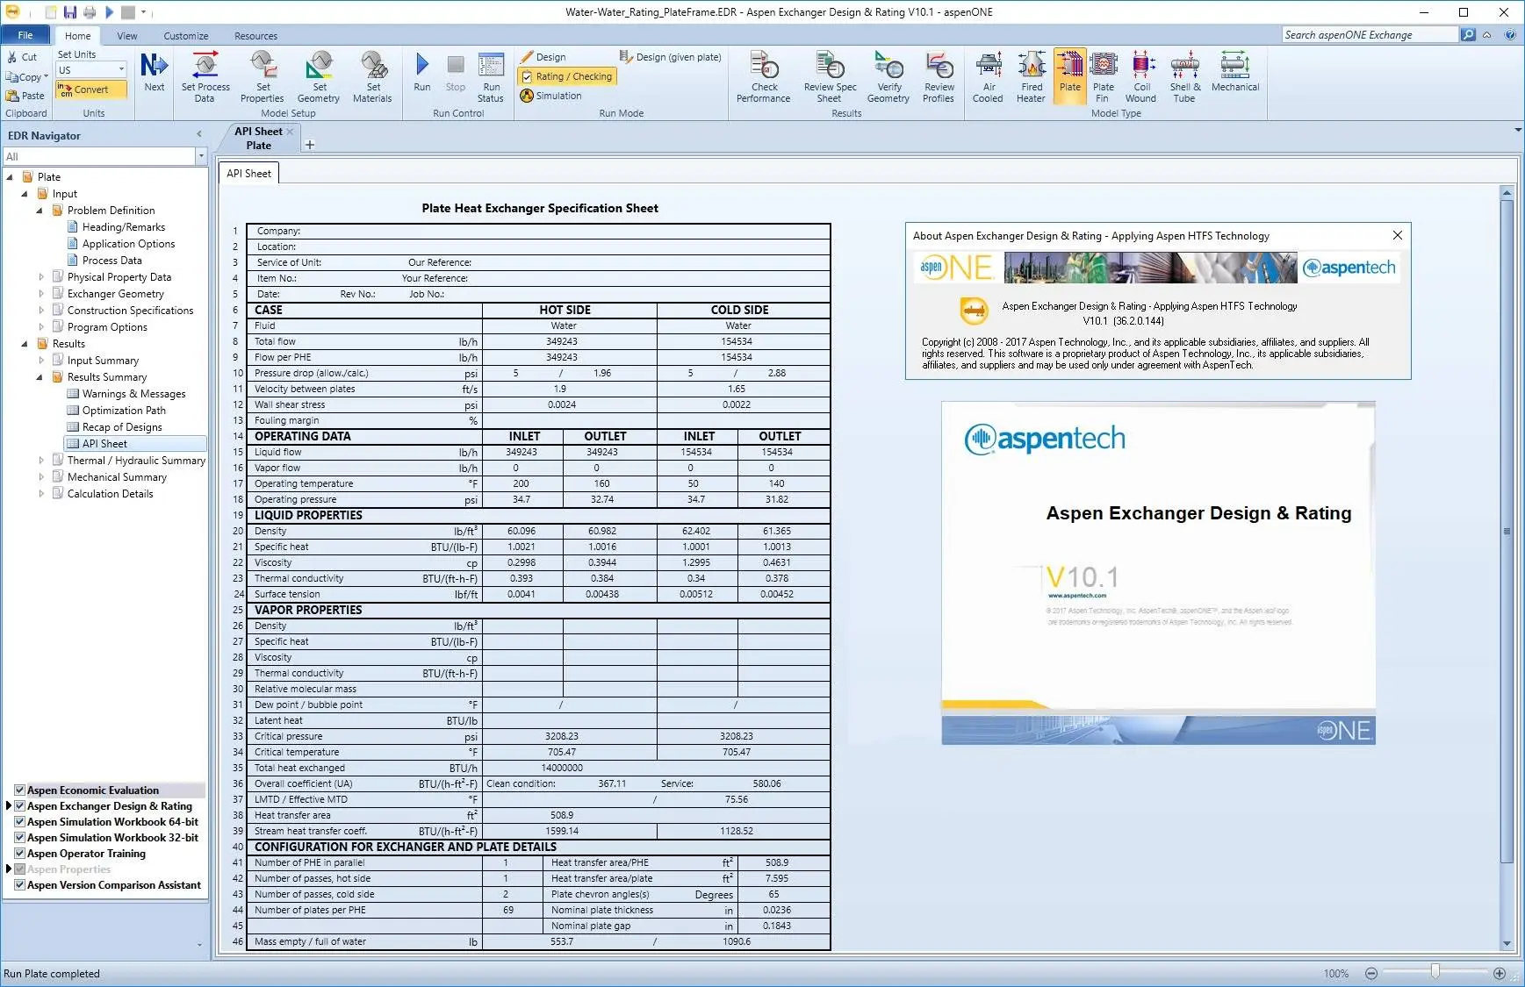
Task: Open Review Spec Sheet
Action: pos(830,77)
